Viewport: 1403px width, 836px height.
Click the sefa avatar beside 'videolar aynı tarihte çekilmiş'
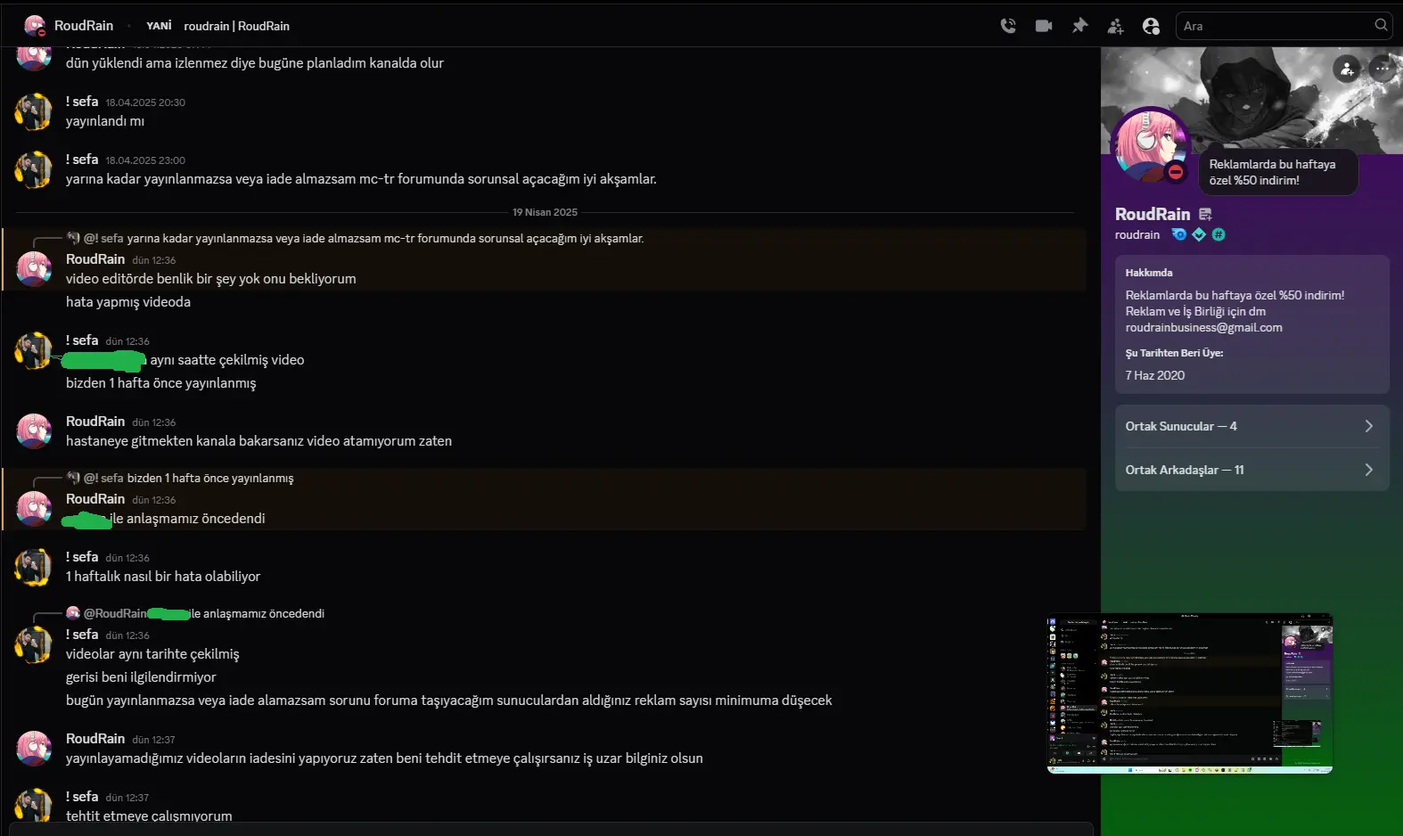click(x=34, y=644)
